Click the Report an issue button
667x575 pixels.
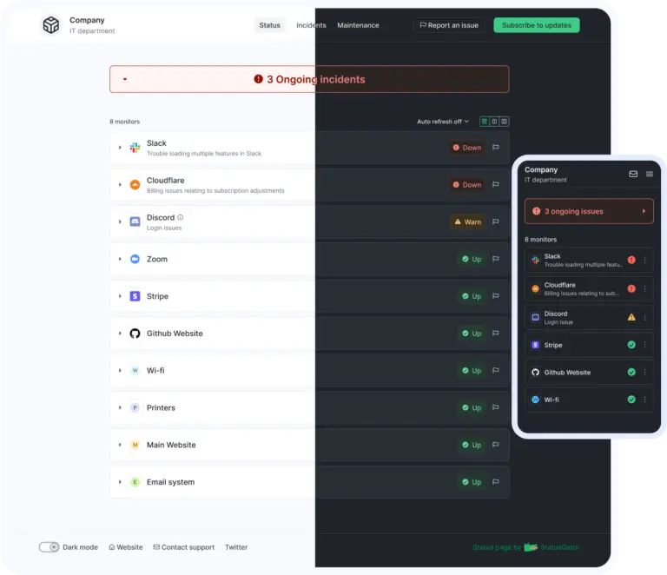(449, 25)
